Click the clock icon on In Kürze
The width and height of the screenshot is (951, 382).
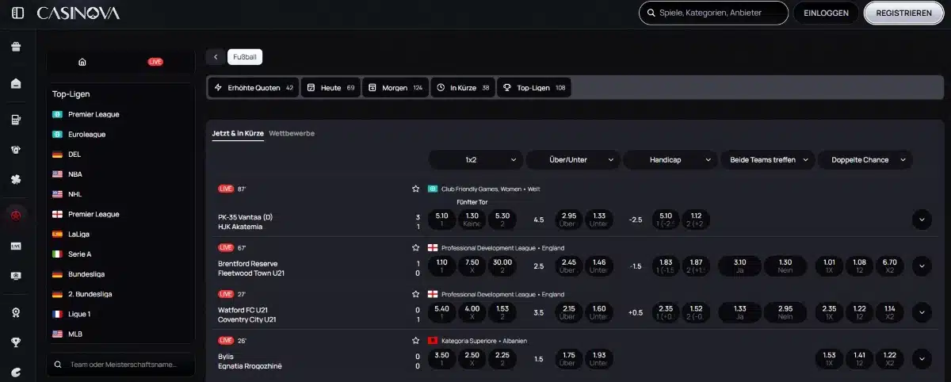(x=441, y=87)
